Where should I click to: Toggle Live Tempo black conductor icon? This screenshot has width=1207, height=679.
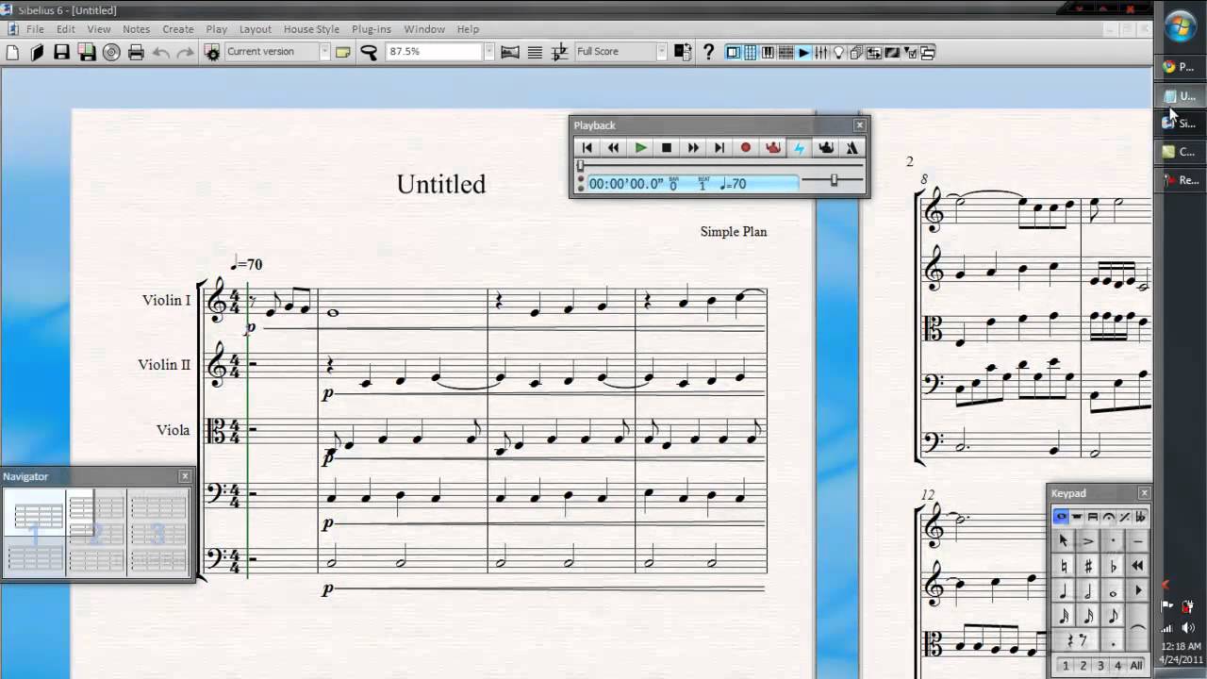(826, 148)
